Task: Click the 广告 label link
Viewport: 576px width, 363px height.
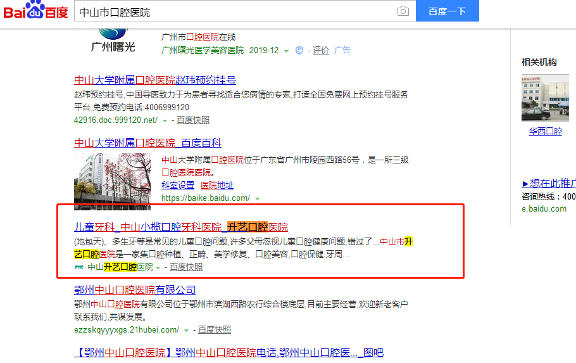Action: 342,51
